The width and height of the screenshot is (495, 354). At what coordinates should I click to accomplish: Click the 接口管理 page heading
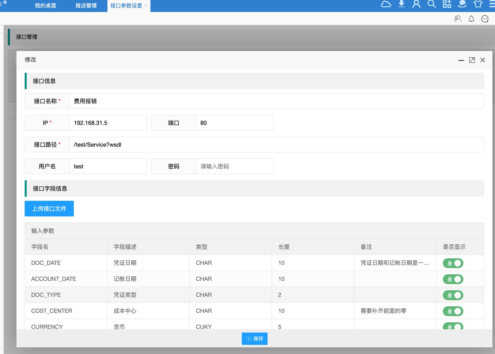[27, 37]
